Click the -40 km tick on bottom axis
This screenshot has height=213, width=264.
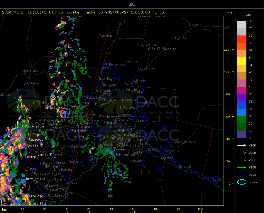(x=21, y=209)
